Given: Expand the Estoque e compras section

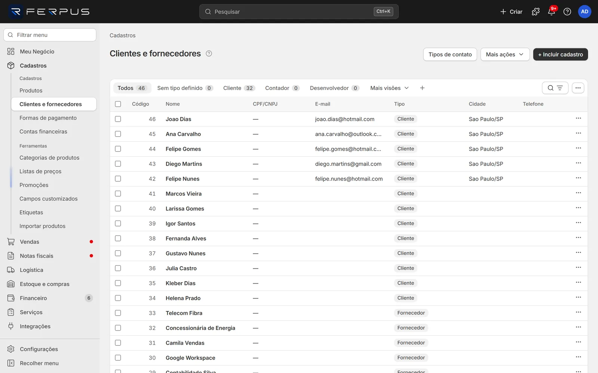Looking at the screenshot, I should [x=50, y=284].
